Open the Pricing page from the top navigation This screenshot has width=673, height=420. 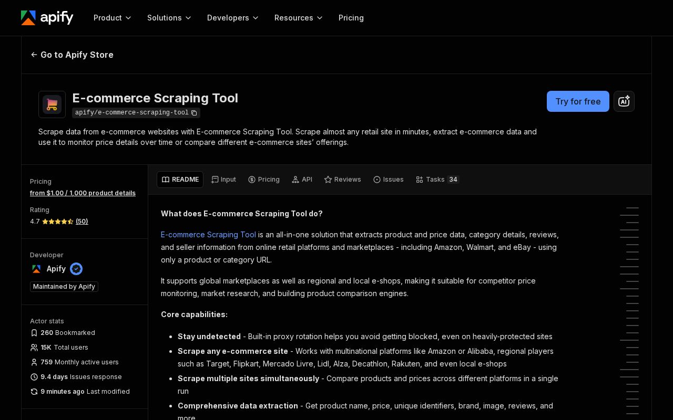point(351,18)
